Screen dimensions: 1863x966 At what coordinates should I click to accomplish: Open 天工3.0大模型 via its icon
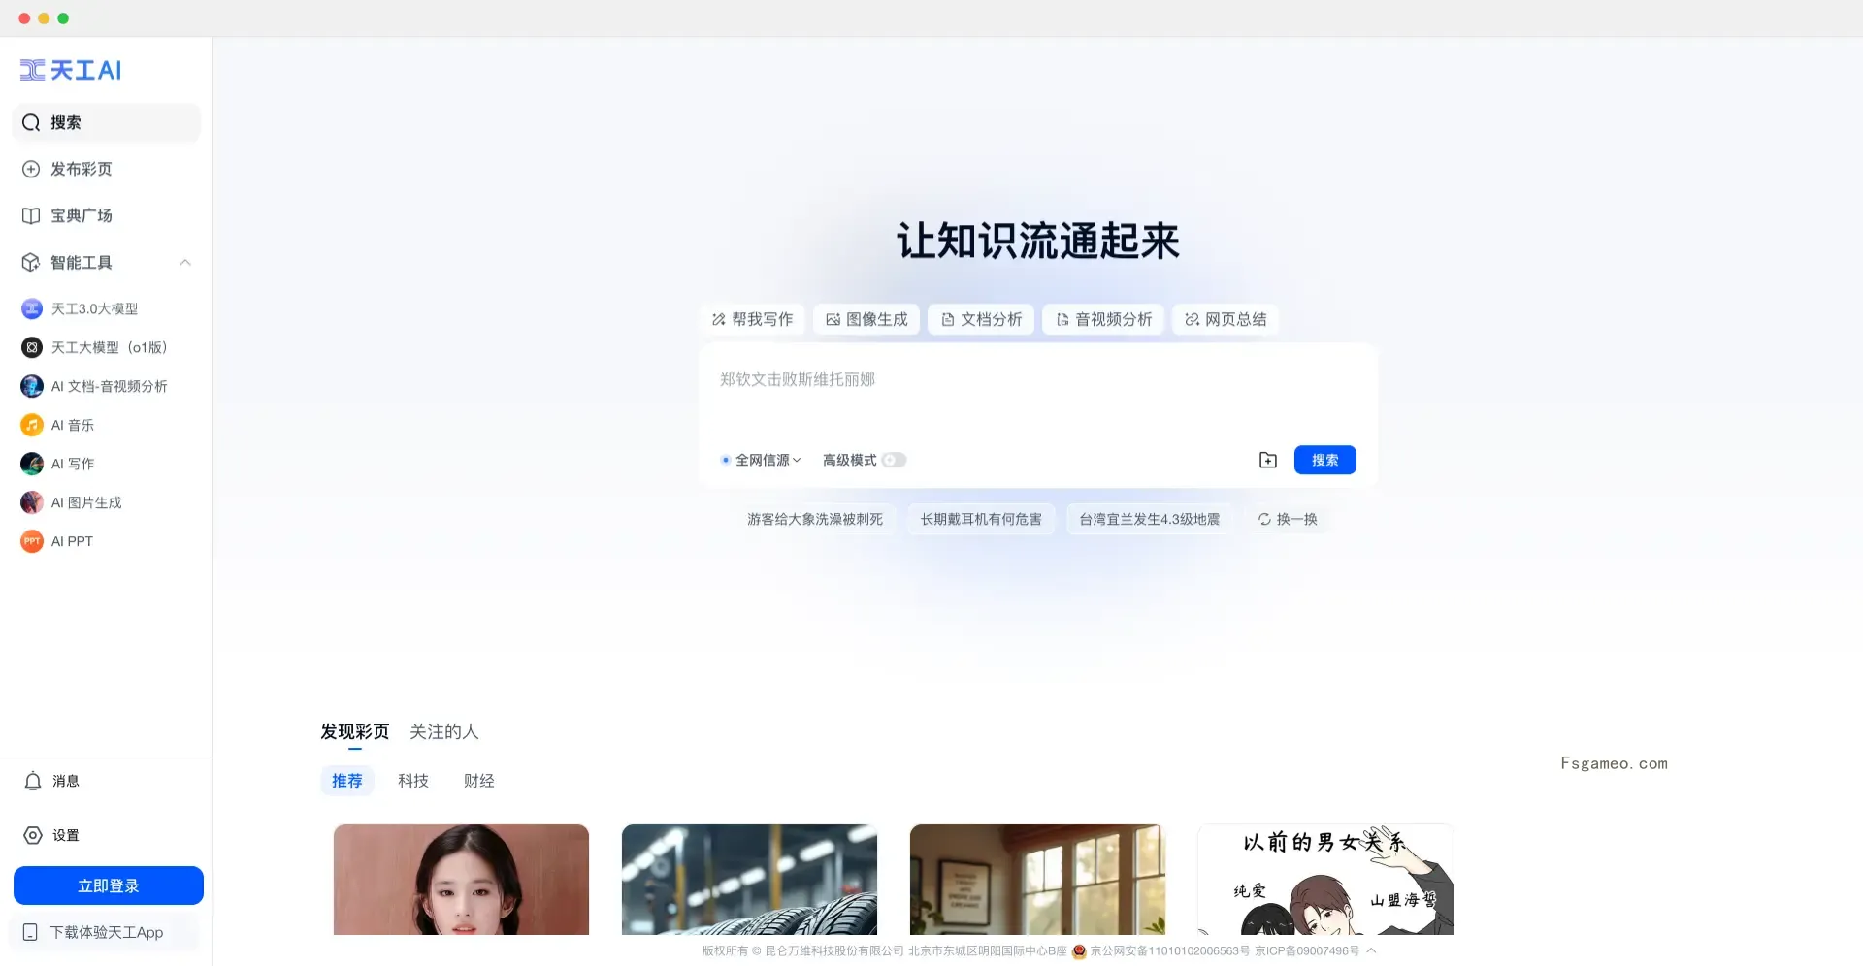click(32, 308)
